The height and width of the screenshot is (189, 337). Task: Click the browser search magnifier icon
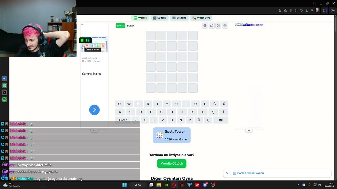click(x=315, y=3)
